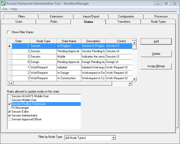Screen dimensions: 180x144
Task: Open the Filter by Node Type dropdown
Action: coord(113,138)
